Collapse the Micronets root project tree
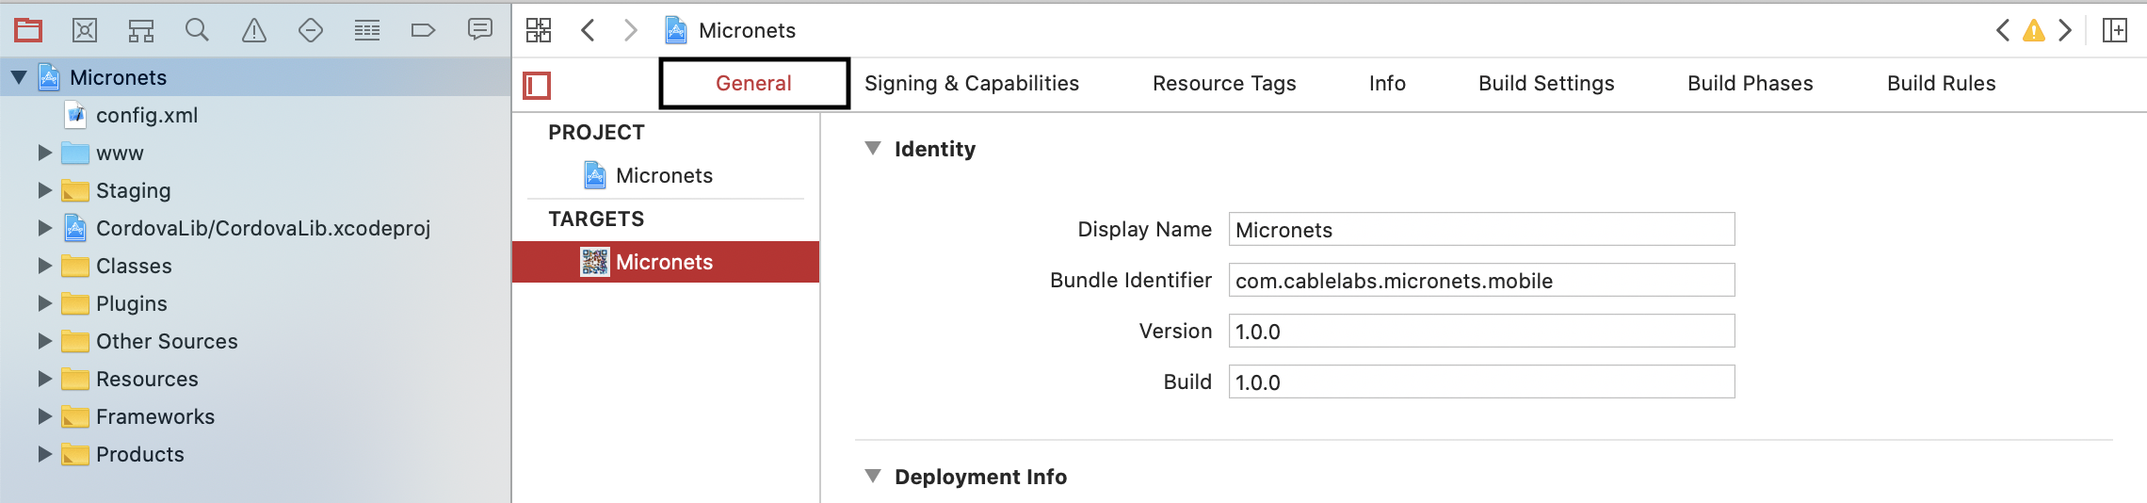This screenshot has height=503, width=2147. [x=19, y=77]
